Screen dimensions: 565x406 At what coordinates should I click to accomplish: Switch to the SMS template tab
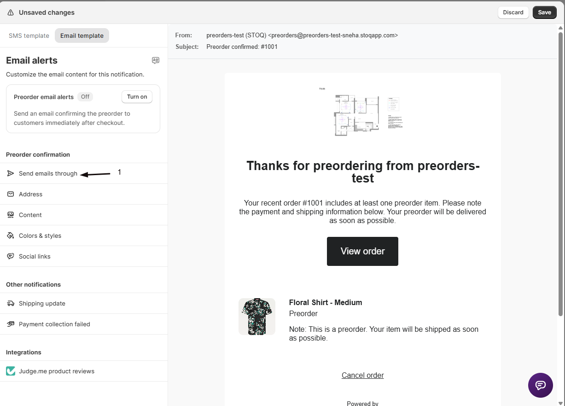click(x=29, y=35)
